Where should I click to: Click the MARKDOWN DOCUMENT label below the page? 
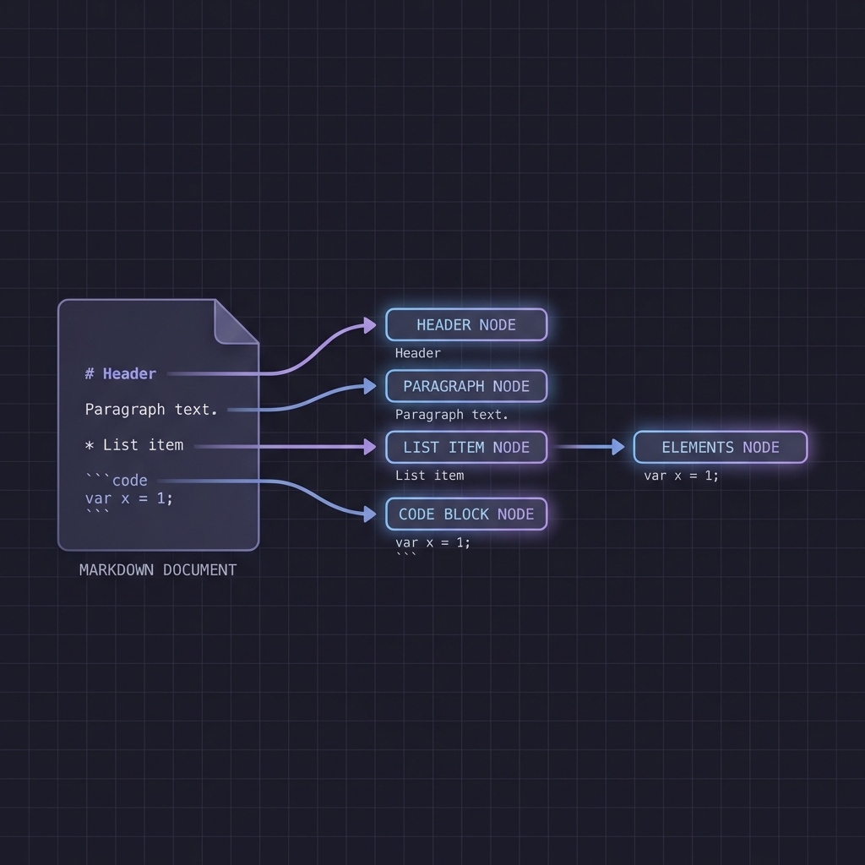[158, 569]
